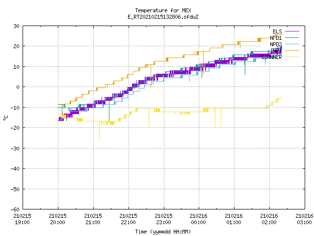The height and width of the screenshot is (236, 314).
Task: Click the y-axis label -50
Action: tap(15, 189)
